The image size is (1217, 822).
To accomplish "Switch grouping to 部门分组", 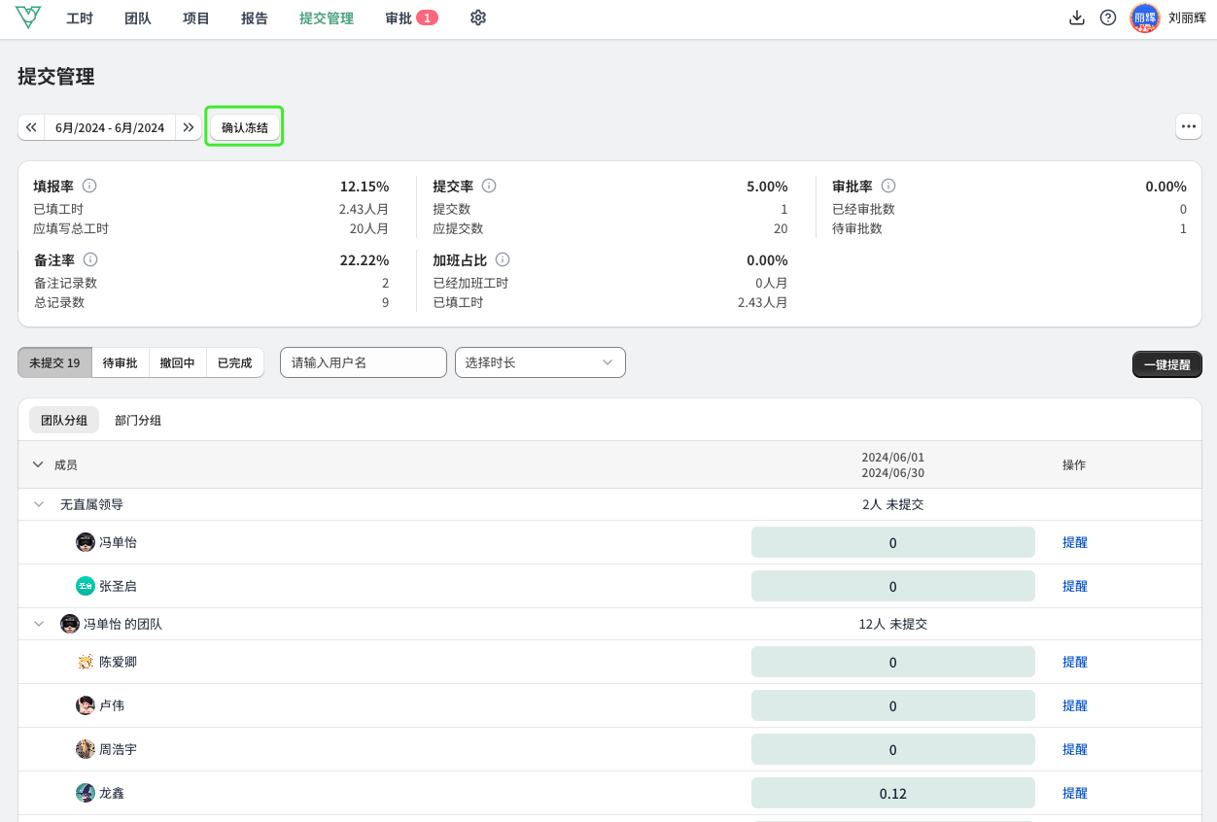I will click(138, 420).
